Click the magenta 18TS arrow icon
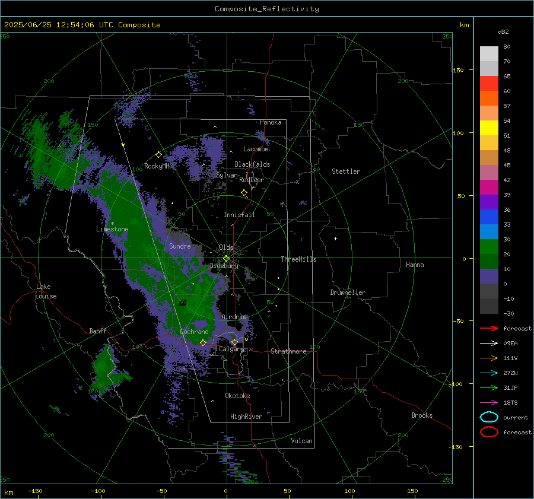534x499 pixels. (489, 403)
